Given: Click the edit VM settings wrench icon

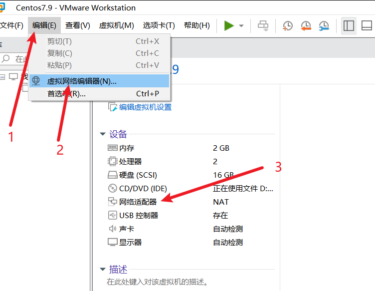Looking at the screenshot, I should pyautogui.click(x=112, y=107).
